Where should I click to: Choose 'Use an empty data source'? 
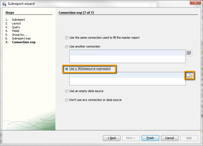(67, 91)
